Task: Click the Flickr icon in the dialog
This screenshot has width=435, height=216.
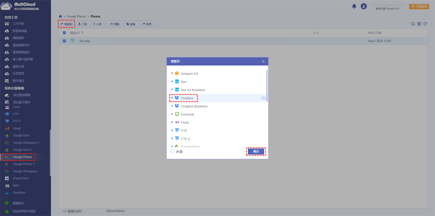Action: point(177,122)
